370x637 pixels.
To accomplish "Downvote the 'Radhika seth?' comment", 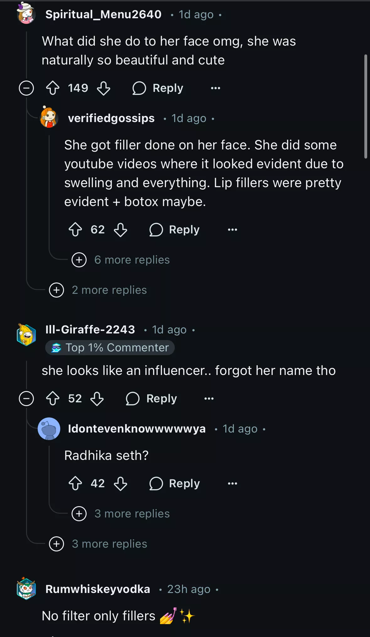I will 121,483.
